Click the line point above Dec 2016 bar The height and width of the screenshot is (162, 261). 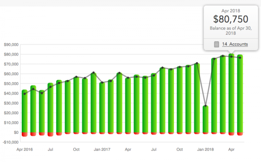pyautogui.click(x=94, y=73)
